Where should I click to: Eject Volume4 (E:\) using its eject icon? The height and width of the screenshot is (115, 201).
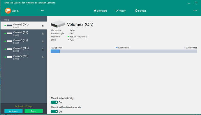(43, 33)
